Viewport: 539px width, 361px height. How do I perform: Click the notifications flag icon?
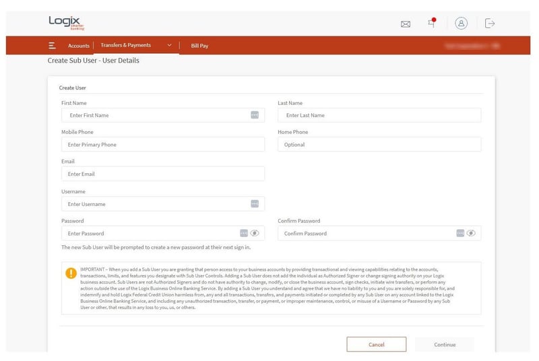click(431, 23)
